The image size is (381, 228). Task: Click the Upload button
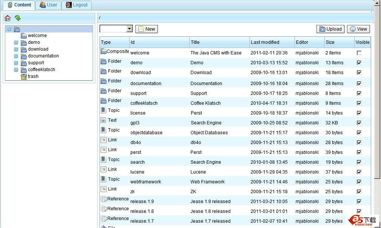(x=330, y=29)
